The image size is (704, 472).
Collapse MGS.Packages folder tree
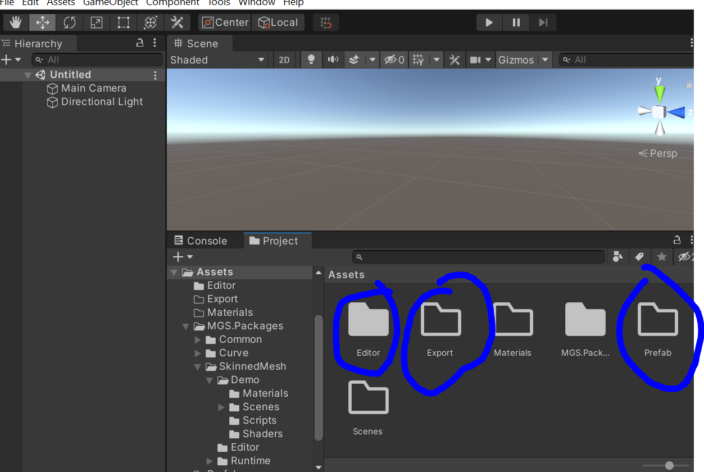point(185,326)
